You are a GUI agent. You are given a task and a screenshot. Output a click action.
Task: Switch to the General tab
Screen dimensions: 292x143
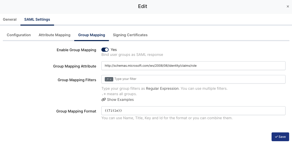pyautogui.click(x=10, y=19)
